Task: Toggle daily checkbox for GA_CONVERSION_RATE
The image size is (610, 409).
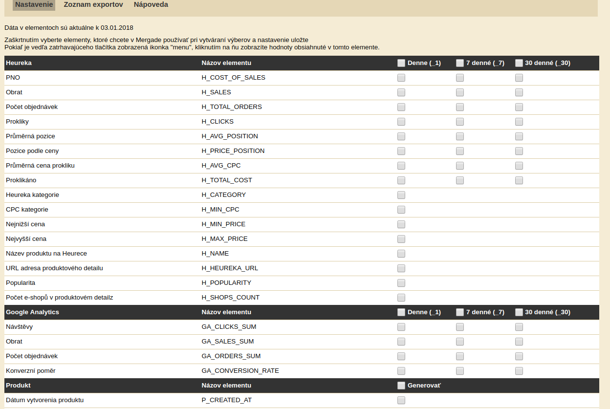Action: click(401, 371)
